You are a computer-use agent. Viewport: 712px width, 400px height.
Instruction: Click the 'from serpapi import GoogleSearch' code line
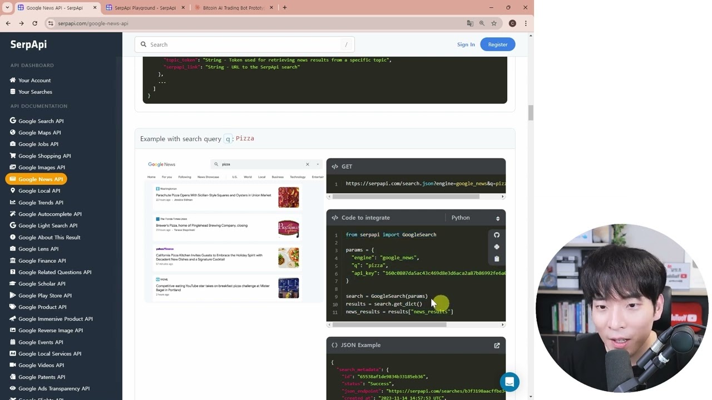pos(391,235)
